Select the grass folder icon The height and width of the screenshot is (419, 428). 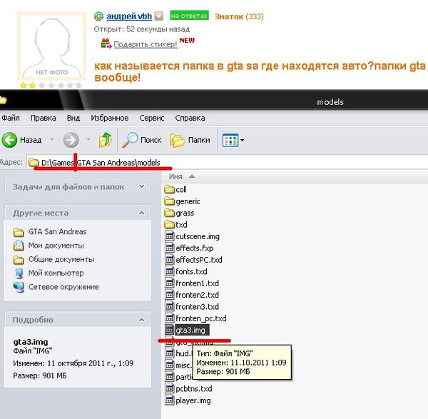[x=170, y=213]
